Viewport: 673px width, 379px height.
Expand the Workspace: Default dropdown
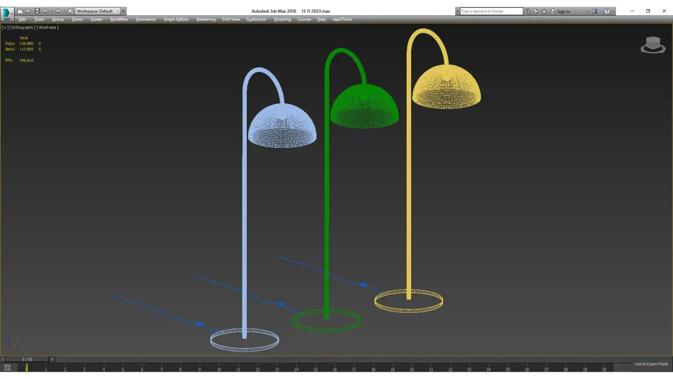98,11
